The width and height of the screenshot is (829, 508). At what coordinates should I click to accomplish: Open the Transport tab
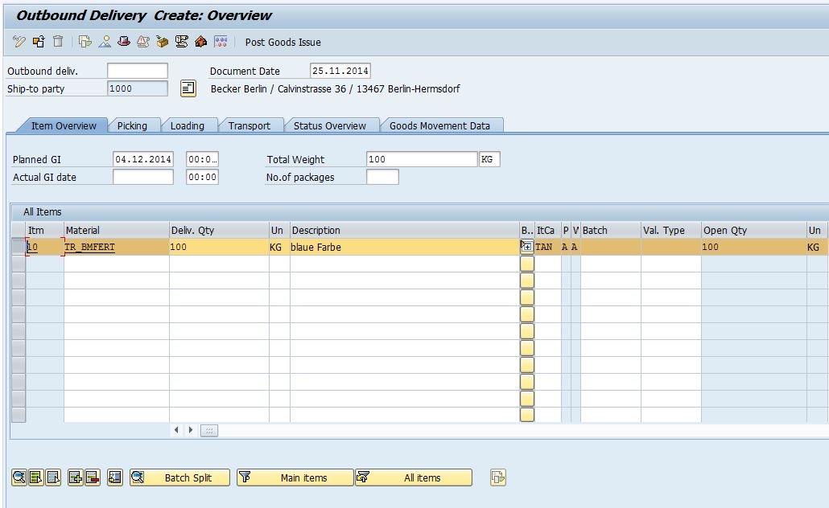pyautogui.click(x=249, y=125)
